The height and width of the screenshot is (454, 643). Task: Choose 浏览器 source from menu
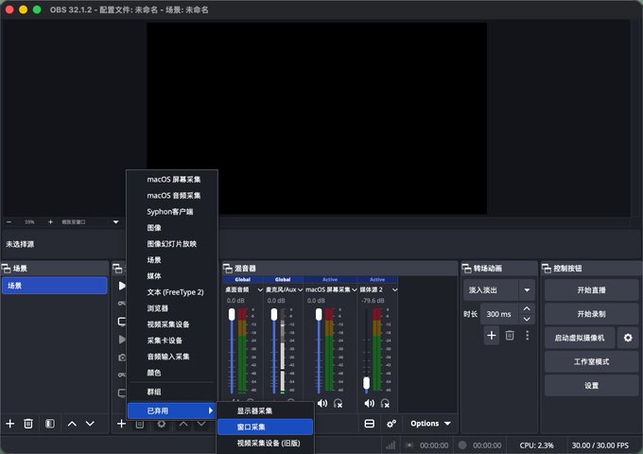tap(172, 308)
